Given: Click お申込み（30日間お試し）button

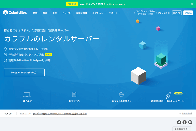Looking at the screenshot, I should point(24,72).
